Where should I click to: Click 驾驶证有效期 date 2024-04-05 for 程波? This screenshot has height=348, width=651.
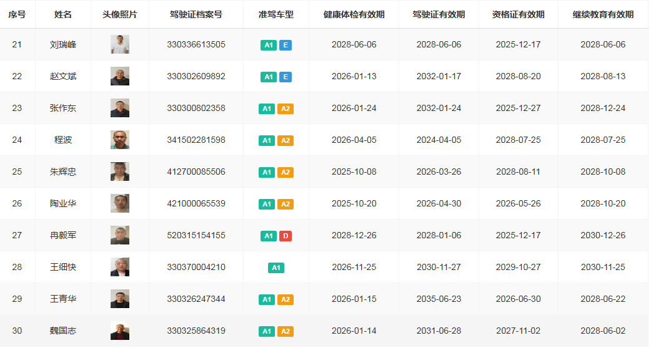[x=439, y=140]
